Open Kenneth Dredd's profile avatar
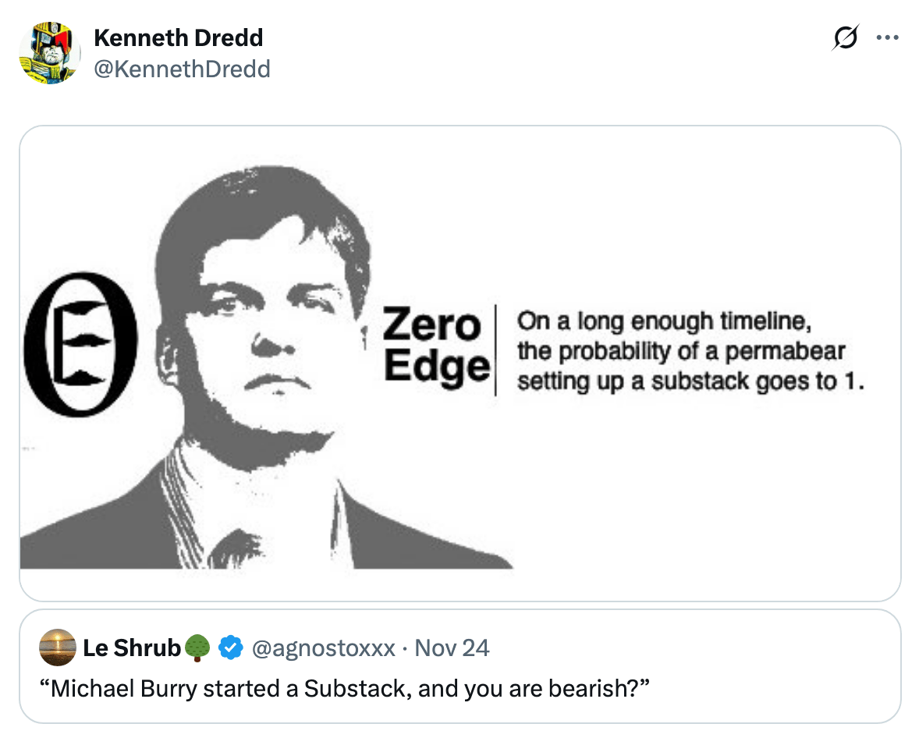Viewport: 919px width, 738px height. pos(49,53)
